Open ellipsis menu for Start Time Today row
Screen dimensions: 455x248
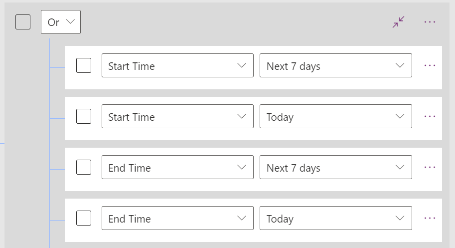click(x=430, y=116)
